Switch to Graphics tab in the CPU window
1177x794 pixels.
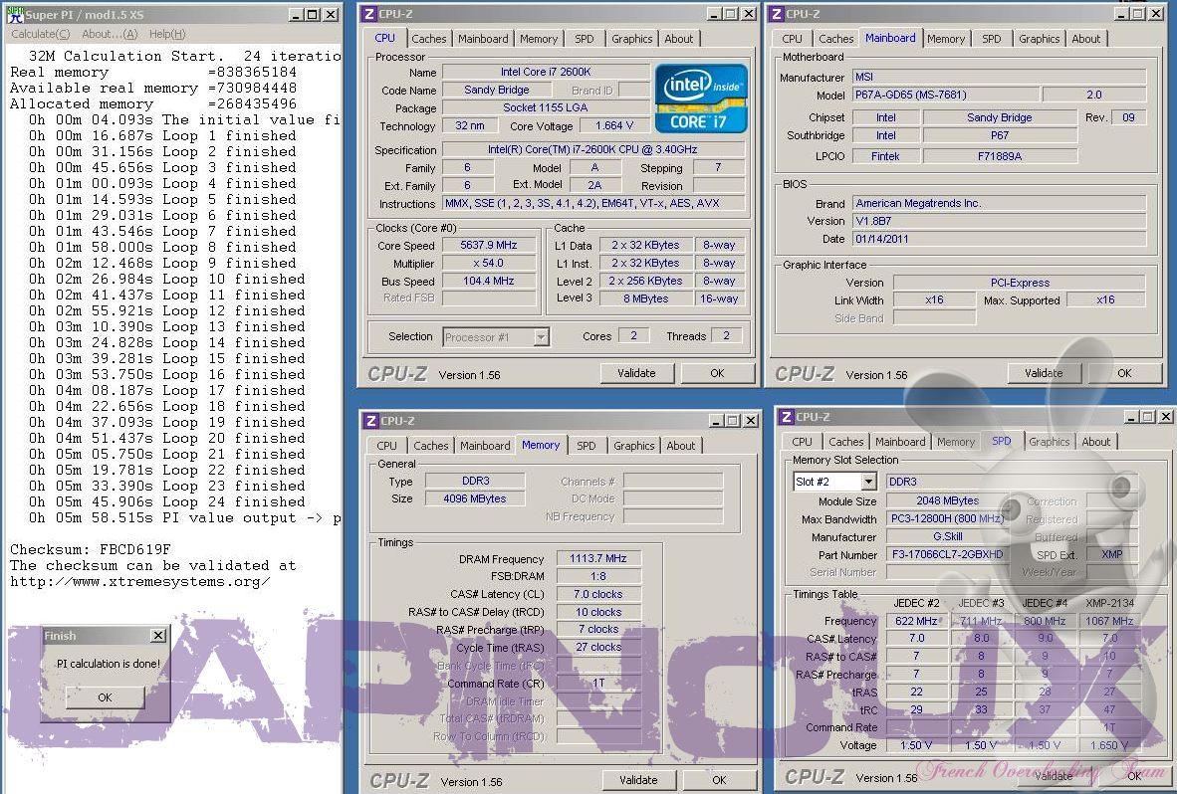632,38
